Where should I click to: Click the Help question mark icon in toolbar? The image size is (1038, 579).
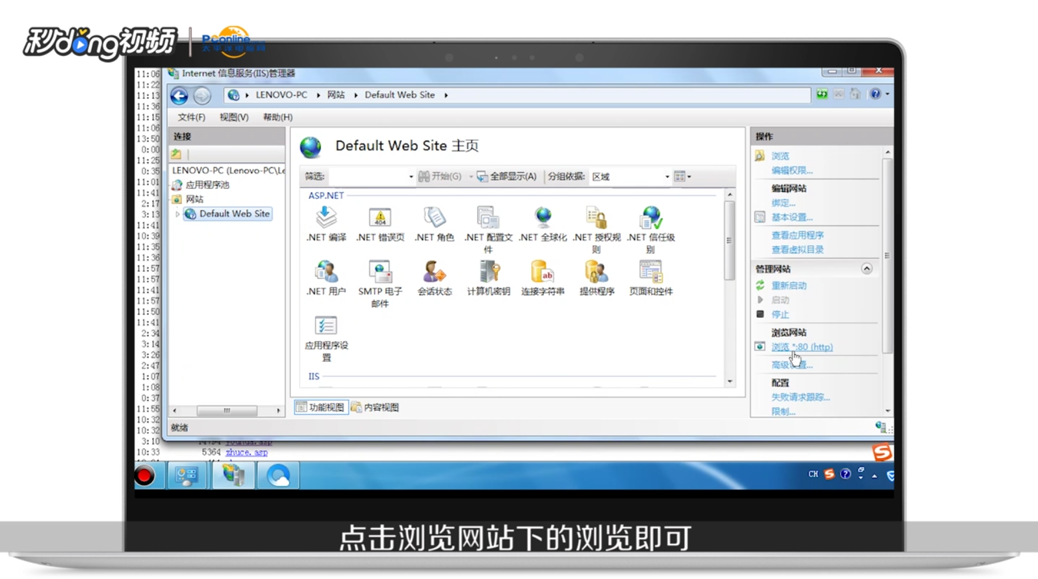click(x=875, y=94)
